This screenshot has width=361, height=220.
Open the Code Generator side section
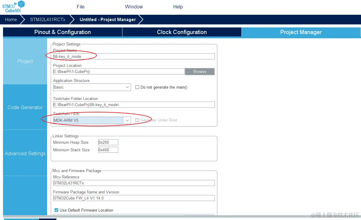[25, 107]
